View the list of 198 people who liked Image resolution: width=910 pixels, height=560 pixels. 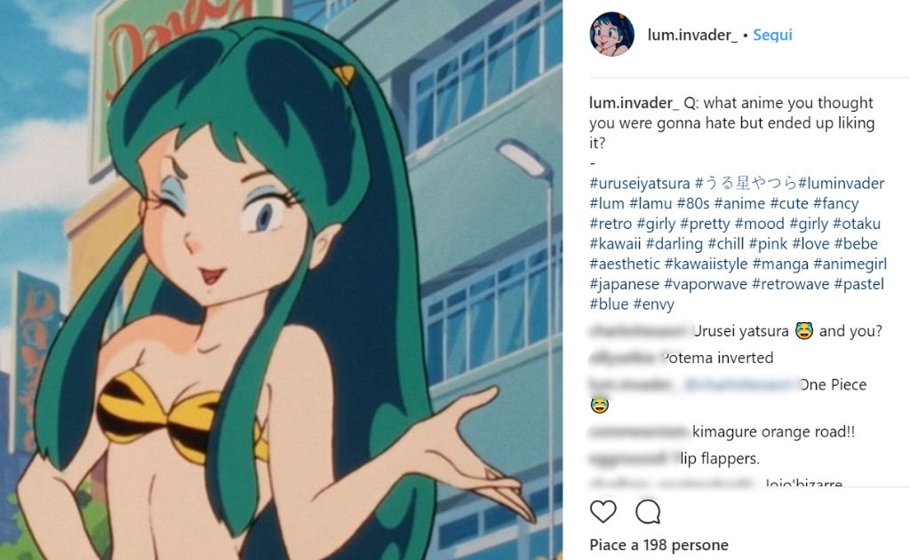tap(659, 545)
